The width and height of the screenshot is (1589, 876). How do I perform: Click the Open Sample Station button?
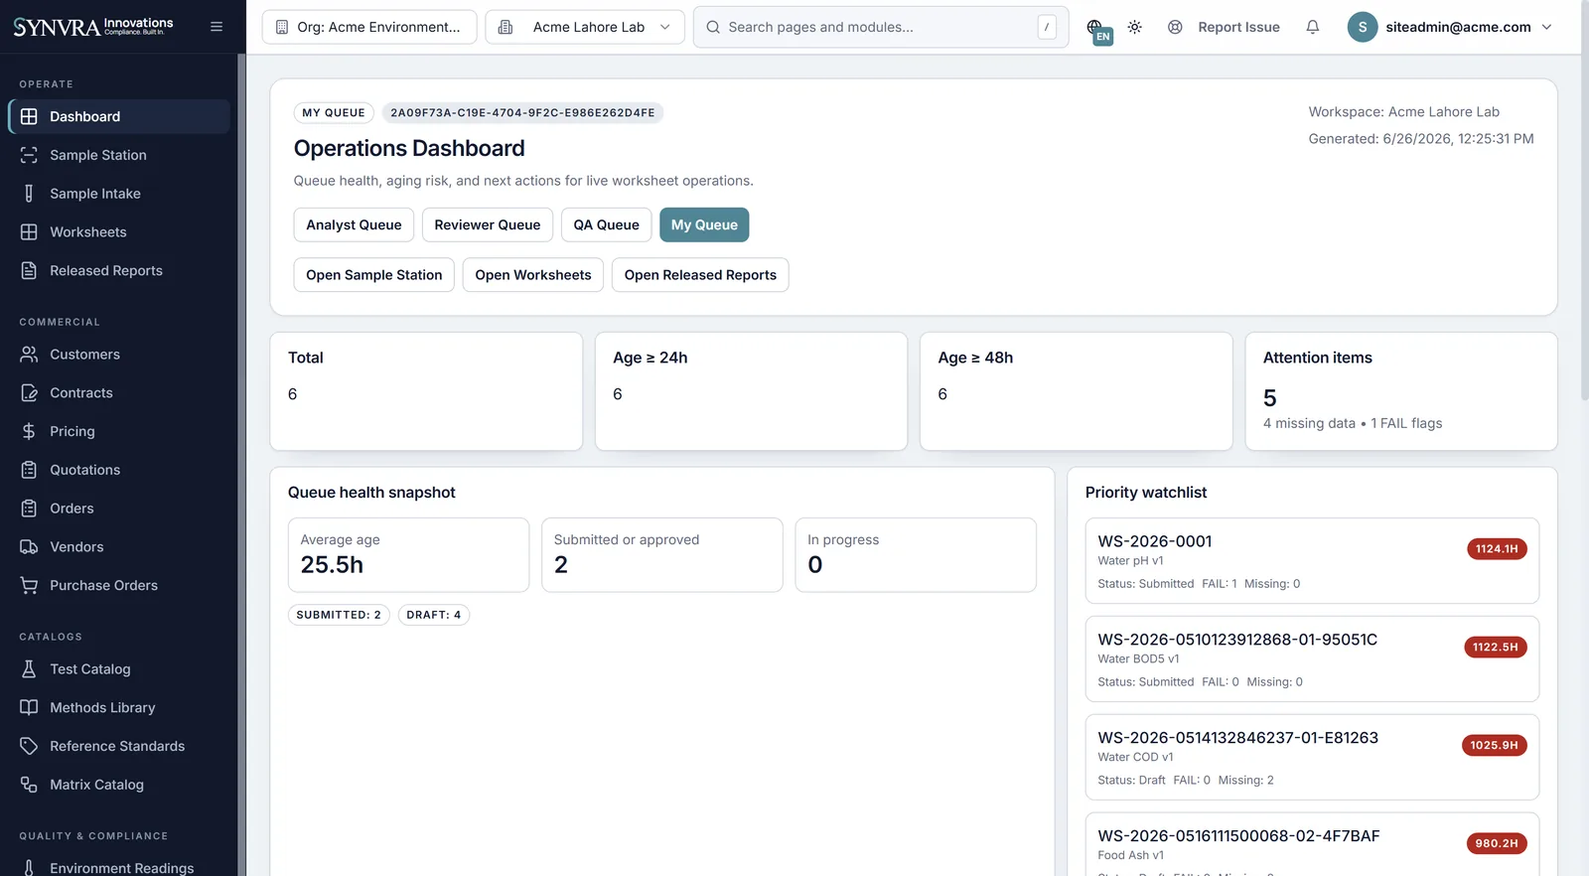pyautogui.click(x=374, y=275)
